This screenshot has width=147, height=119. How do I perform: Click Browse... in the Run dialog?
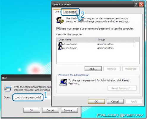coord(69,110)
